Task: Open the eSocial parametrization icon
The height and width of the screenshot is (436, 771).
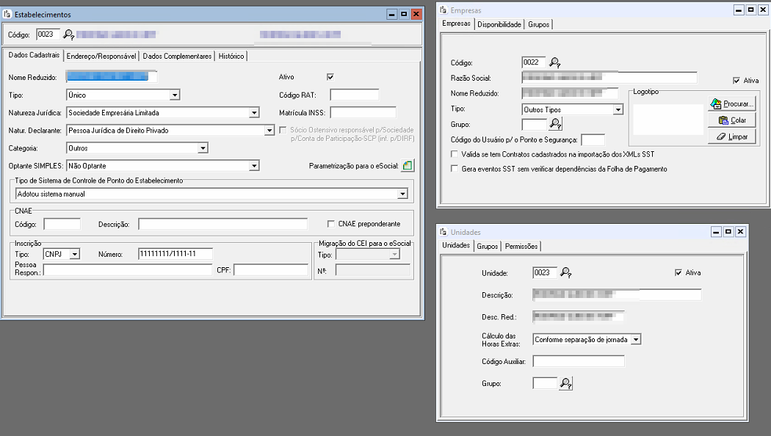Action: pyautogui.click(x=408, y=166)
